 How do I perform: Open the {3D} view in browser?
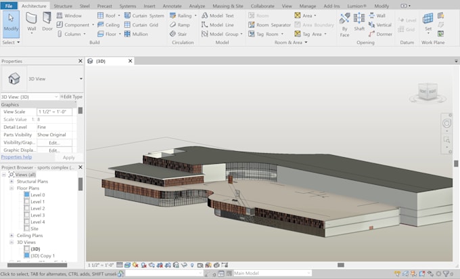click(35, 249)
